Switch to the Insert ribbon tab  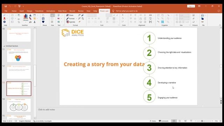[22, 11]
